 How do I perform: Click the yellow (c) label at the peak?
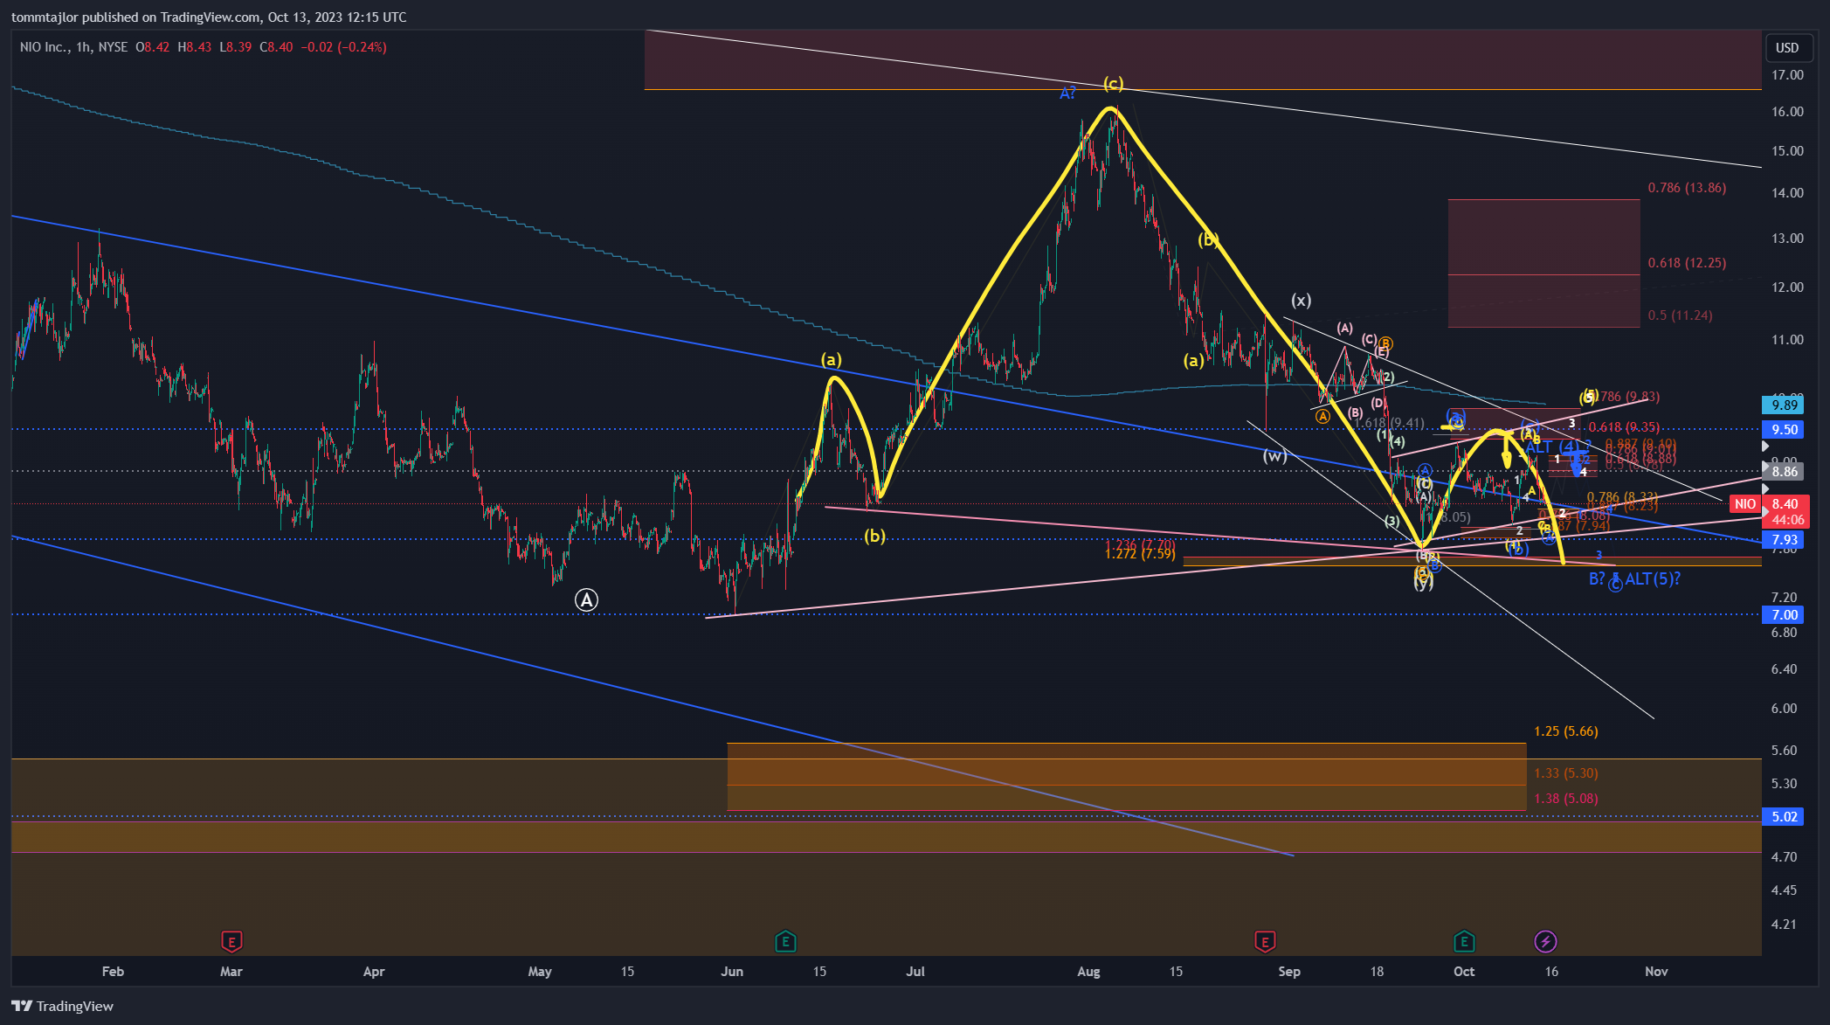(x=1113, y=84)
